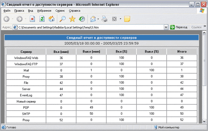Select the POP row name

pos(26,107)
